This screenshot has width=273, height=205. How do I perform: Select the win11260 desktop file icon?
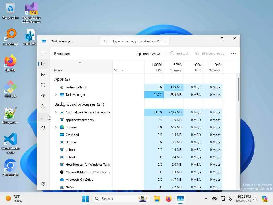click(x=30, y=37)
